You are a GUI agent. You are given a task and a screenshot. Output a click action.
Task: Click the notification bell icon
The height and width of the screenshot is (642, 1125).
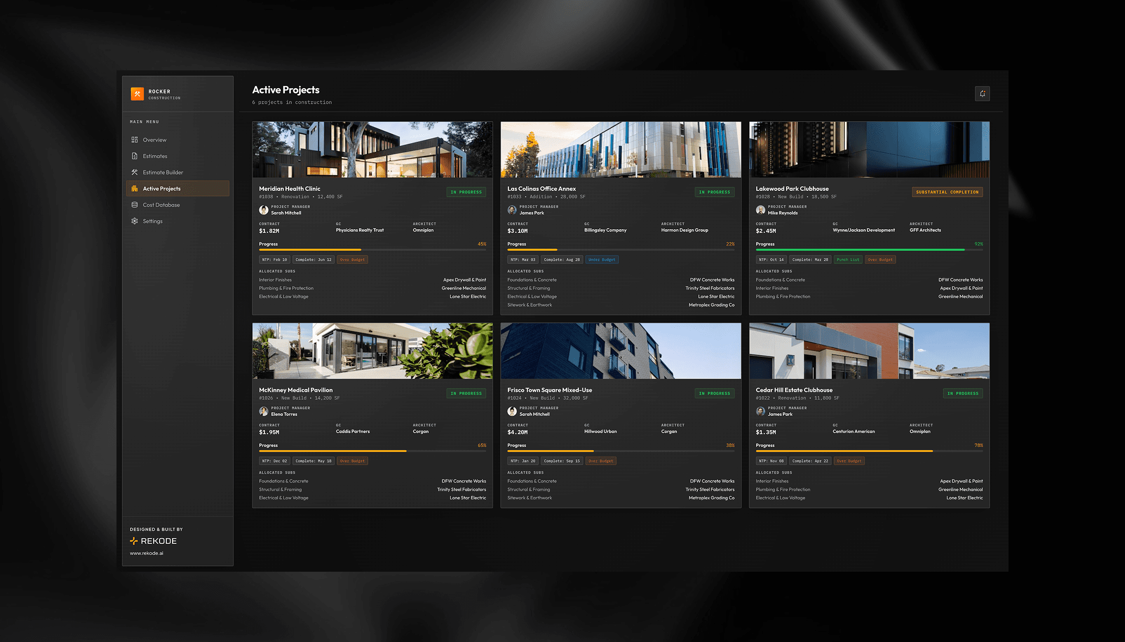pyautogui.click(x=982, y=94)
